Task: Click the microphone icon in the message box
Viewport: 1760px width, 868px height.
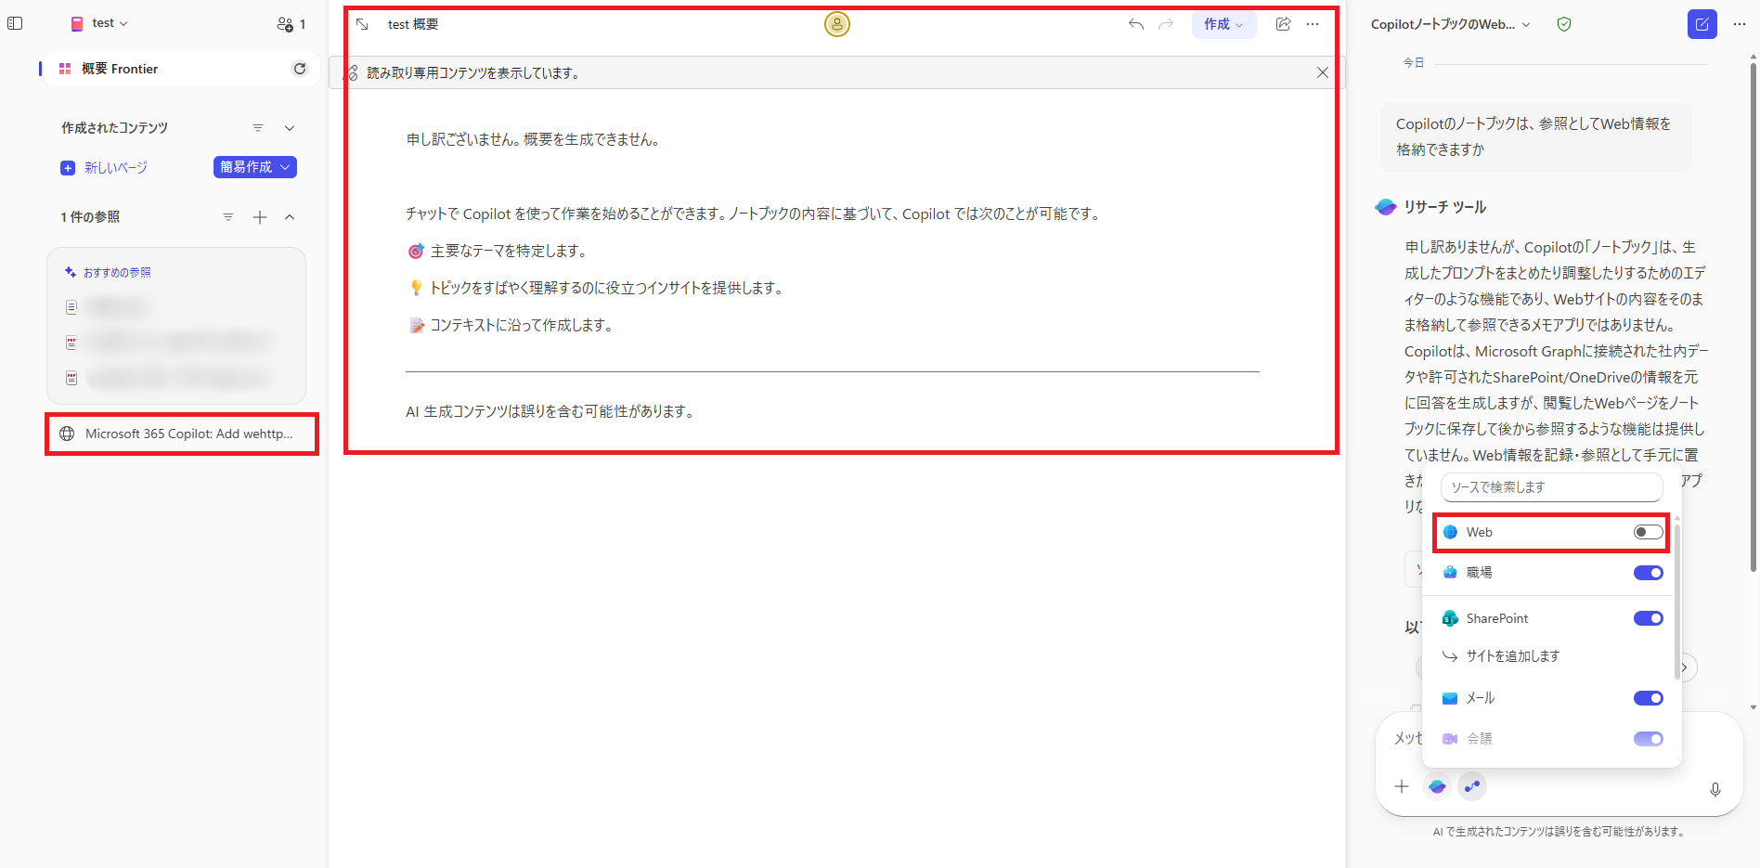Action: (1715, 790)
